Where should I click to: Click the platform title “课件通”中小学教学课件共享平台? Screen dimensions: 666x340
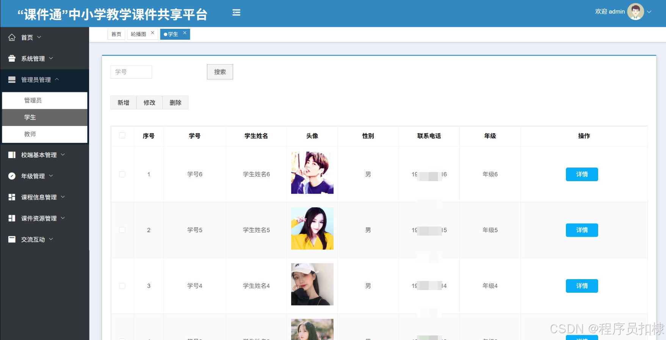coord(113,14)
